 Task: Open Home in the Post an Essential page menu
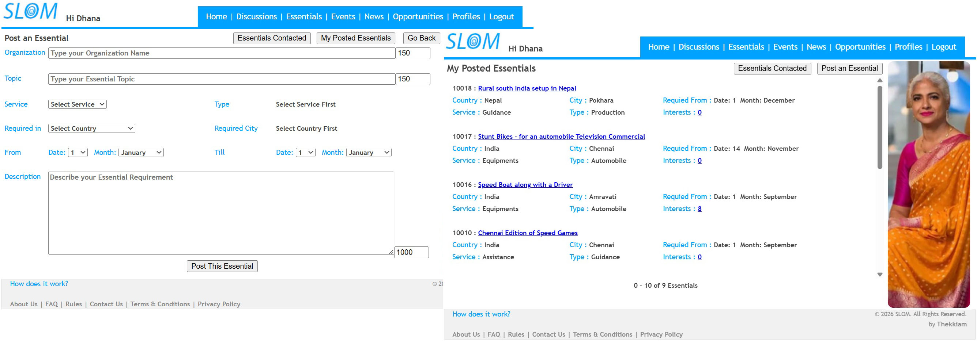pyautogui.click(x=216, y=17)
